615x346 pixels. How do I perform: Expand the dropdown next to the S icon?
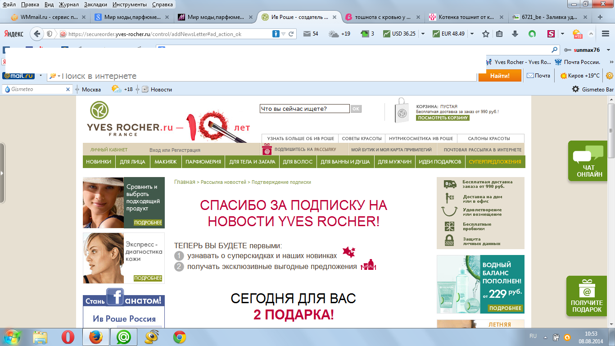point(562,34)
